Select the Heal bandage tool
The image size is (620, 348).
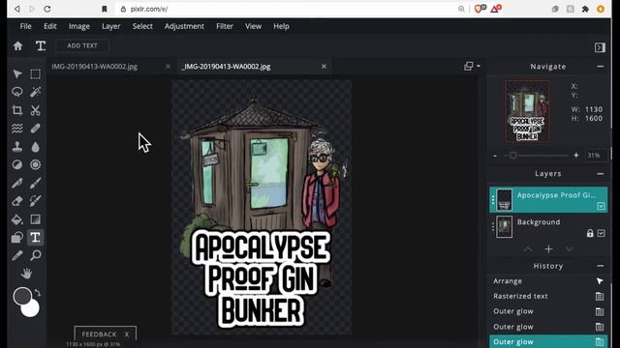click(x=36, y=129)
